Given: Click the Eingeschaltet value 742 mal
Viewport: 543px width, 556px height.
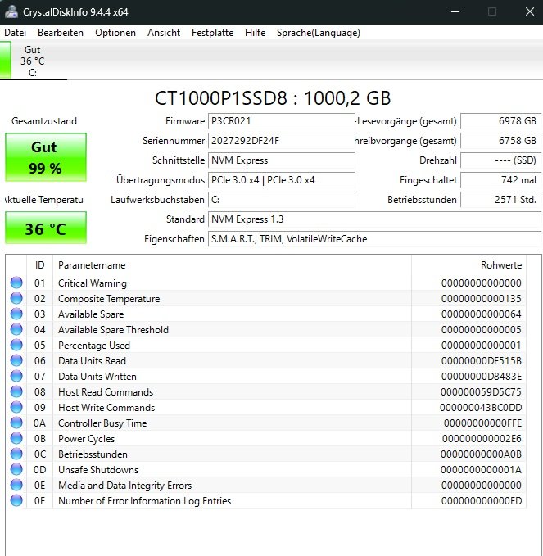Looking at the screenshot, I should pos(500,180).
